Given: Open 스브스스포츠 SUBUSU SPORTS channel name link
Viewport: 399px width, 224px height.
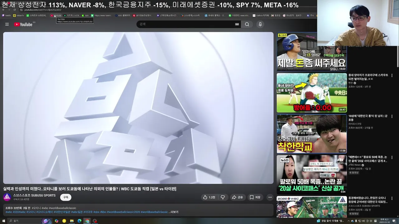Looking at the screenshot, I should [x=34, y=195].
